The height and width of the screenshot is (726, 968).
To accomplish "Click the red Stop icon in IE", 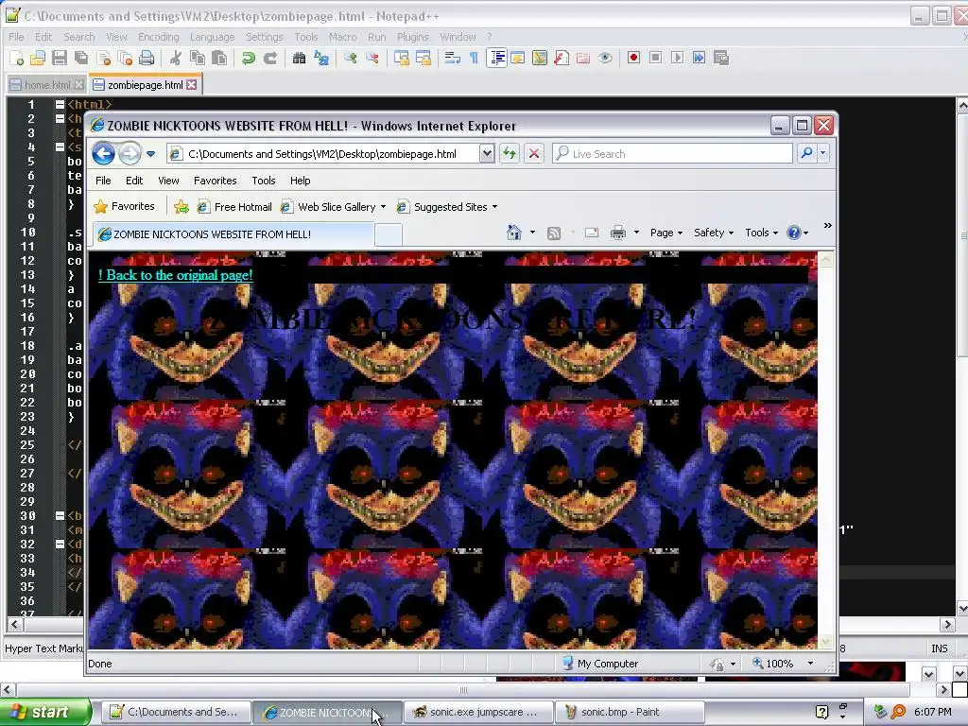I will 534,154.
